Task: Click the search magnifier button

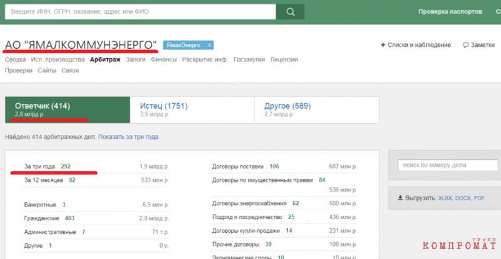Action: coord(290,12)
